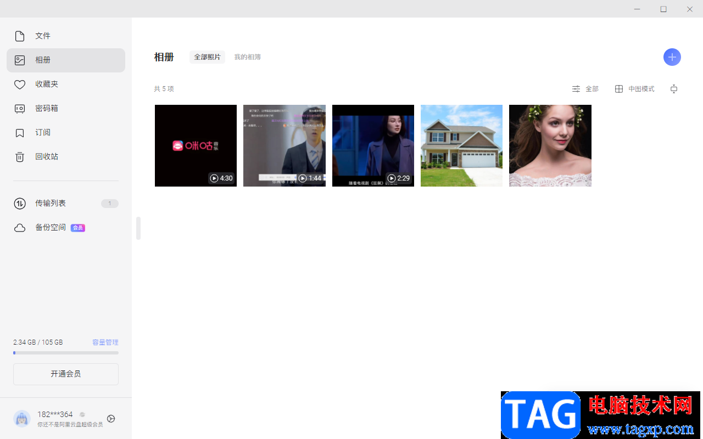Image resolution: width=703 pixels, height=439 pixels.
Task: Select 相册 in the sidebar
Action: [66, 60]
